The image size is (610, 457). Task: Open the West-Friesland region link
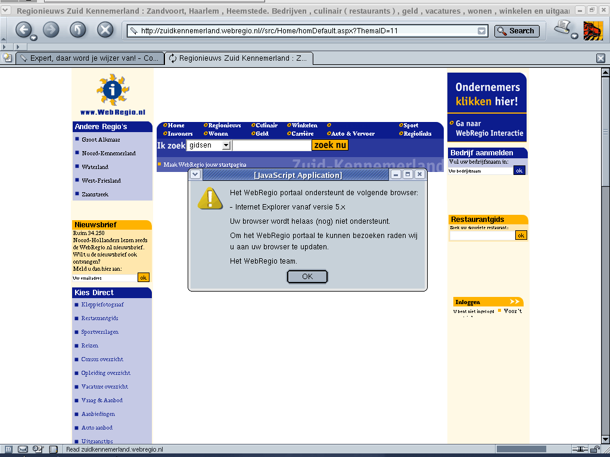point(101,180)
